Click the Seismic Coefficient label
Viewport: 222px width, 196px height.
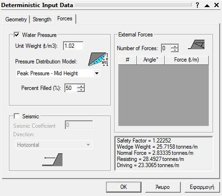[x=35, y=126]
